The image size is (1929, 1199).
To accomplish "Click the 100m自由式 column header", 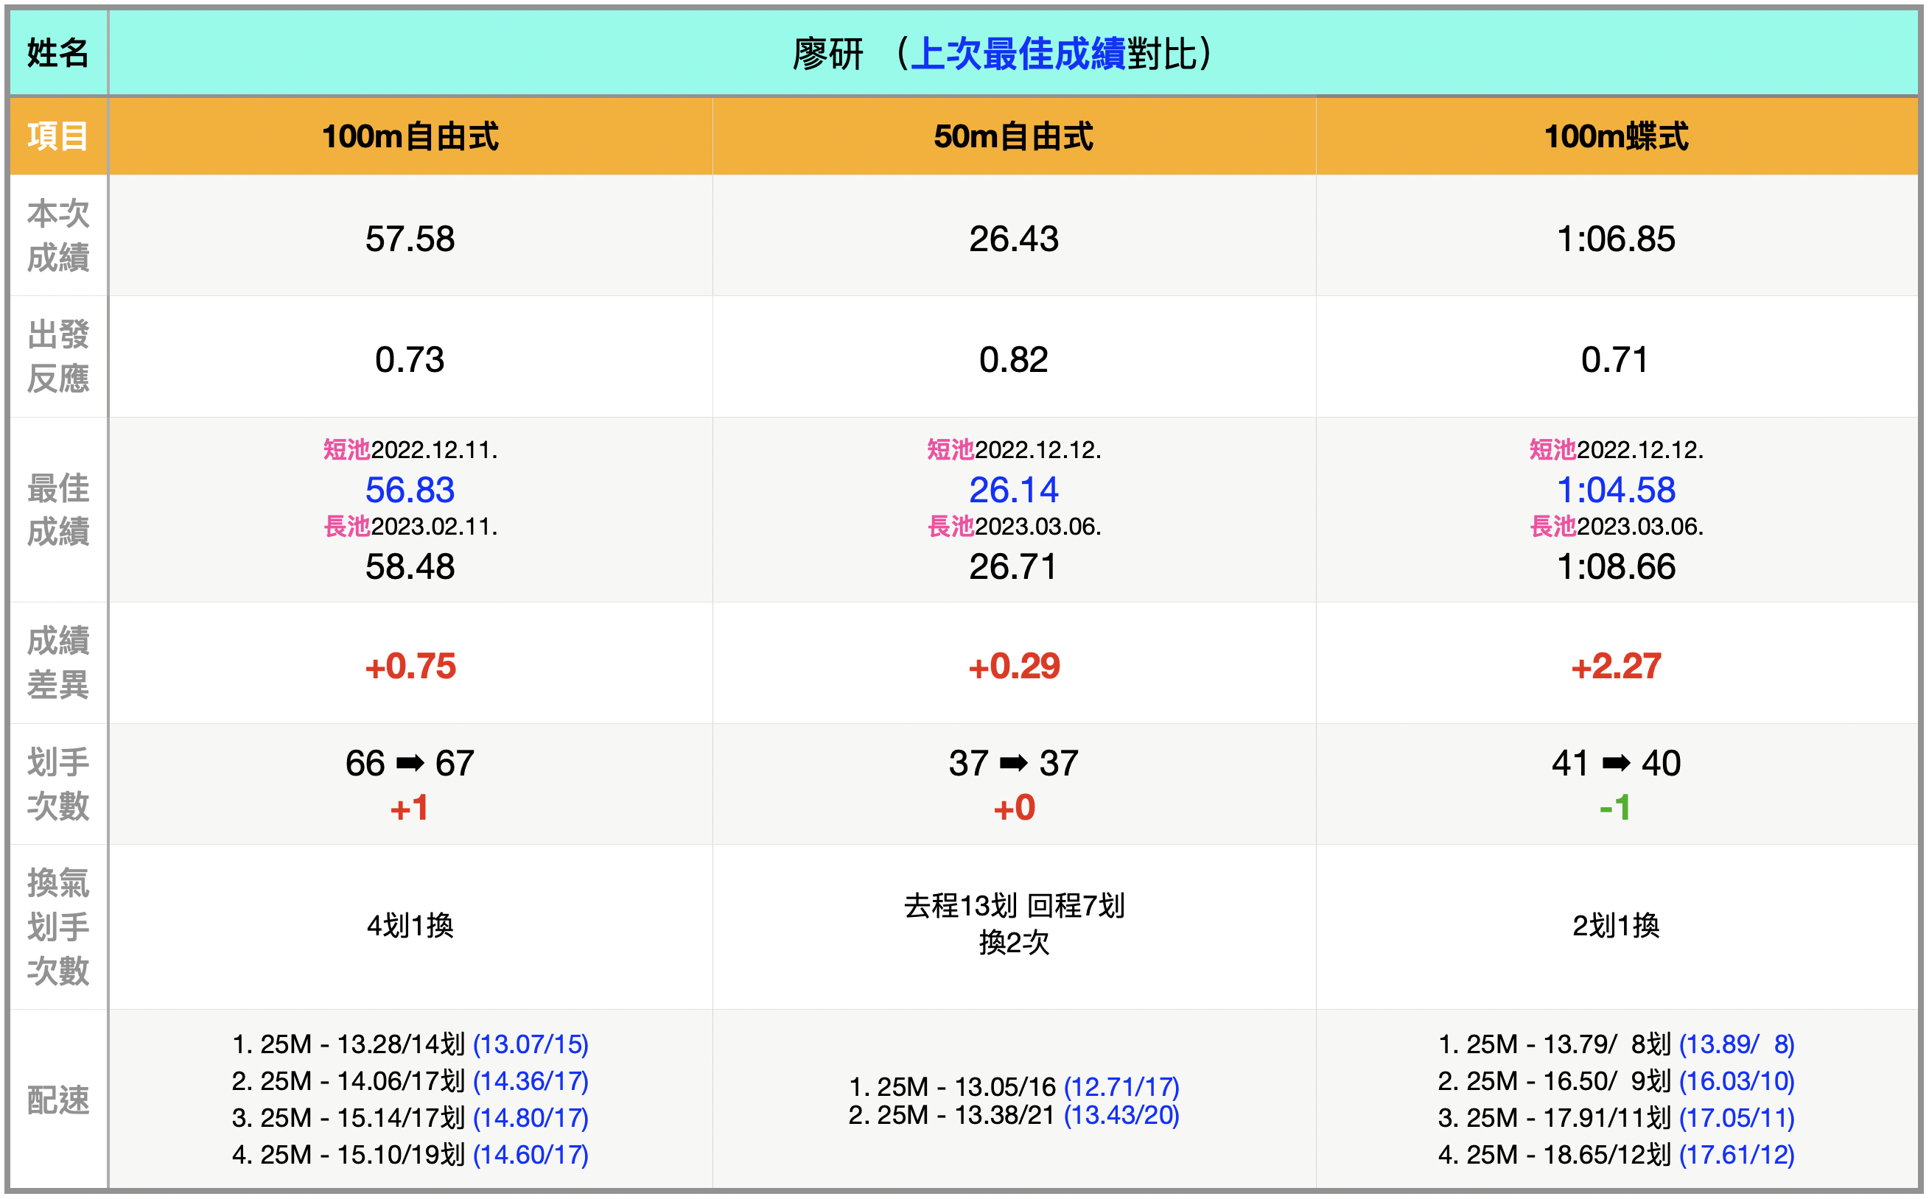I will coord(410,136).
